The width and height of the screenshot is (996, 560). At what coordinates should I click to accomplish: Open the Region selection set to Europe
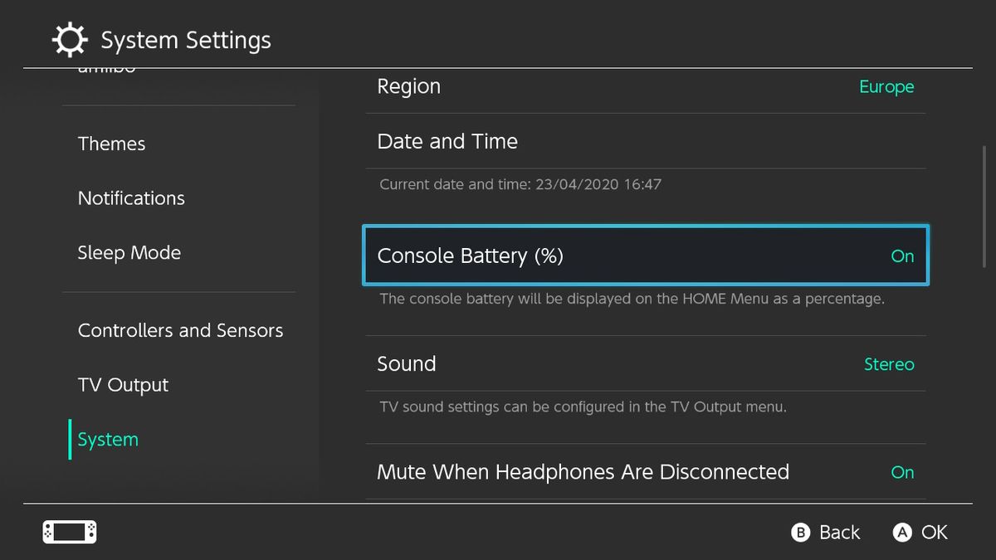click(646, 86)
